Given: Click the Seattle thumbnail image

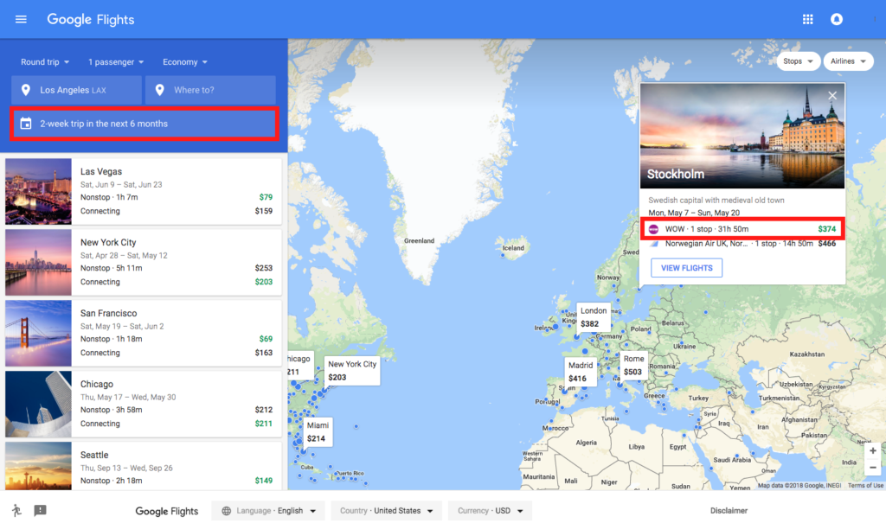Looking at the screenshot, I should pyautogui.click(x=38, y=466).
